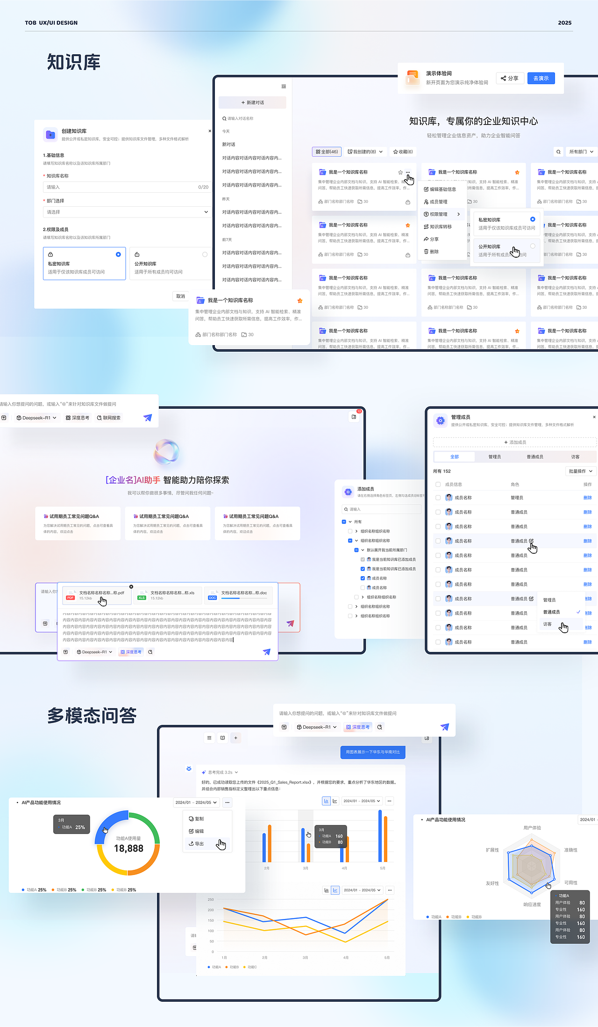Expand the 思考完成 3.2s section
The image size is (598, 1027).
pos(220,772)
